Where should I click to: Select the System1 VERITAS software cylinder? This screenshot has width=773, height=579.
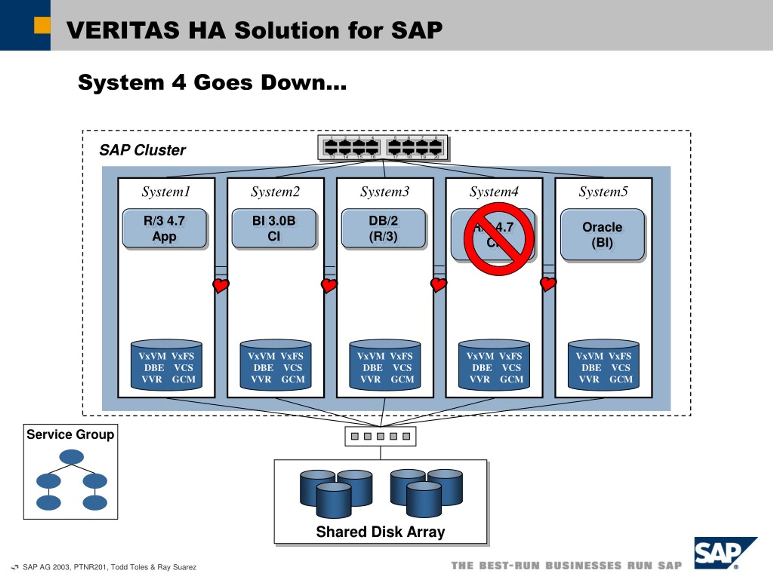(x=166, y=365)
